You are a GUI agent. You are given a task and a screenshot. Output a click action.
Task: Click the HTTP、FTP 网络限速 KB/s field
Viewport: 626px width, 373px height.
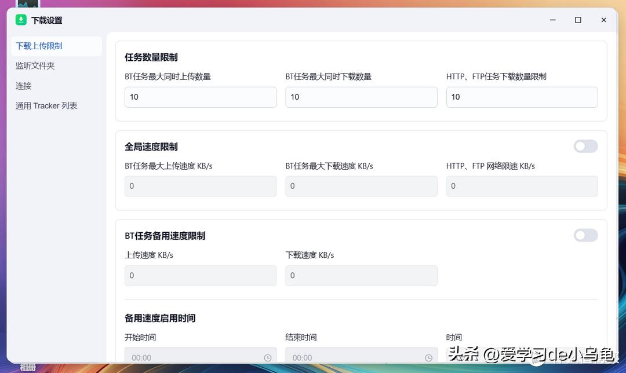point(522,186)
